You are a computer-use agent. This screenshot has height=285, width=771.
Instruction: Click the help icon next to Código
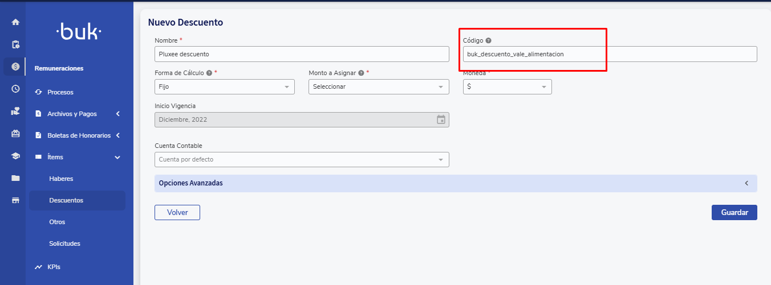point(489,41)
